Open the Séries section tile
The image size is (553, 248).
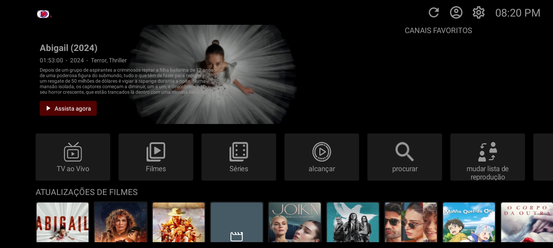point(239,157)
